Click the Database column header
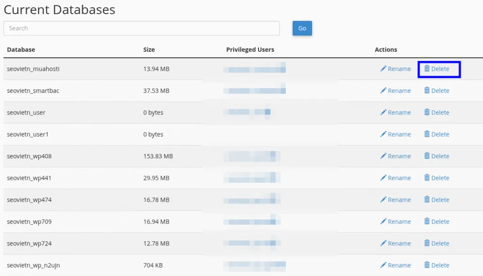Screen dimensions: 483x276 point(21,49)
